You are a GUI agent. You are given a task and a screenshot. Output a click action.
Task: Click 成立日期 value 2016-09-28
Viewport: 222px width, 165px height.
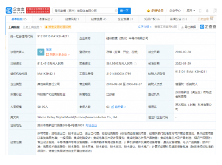click(x=183, y=52)
